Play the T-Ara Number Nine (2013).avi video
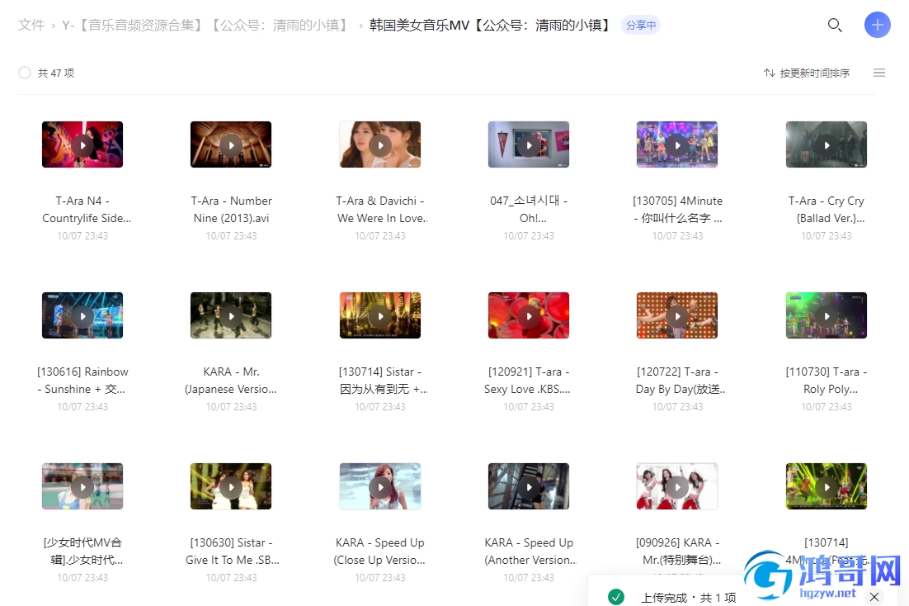This screenshot has width=909, height=606. (231, 144)
